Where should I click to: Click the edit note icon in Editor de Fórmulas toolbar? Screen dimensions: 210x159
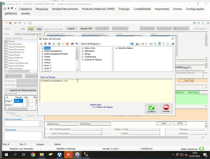(x=63, y=44)
